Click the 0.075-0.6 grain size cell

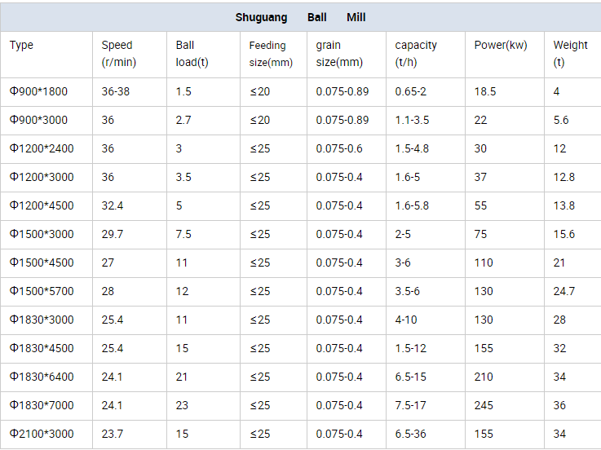point(339,148)
